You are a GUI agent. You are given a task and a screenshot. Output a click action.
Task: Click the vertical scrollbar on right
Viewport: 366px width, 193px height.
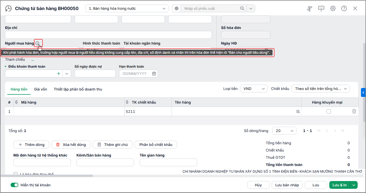click(365, 82)
